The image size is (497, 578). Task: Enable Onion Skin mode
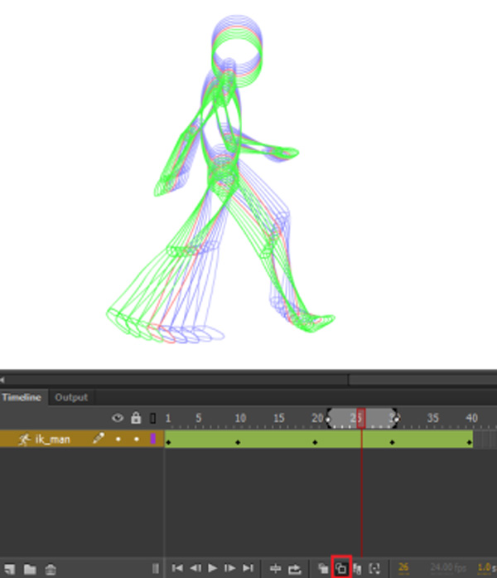click(323, 568)
